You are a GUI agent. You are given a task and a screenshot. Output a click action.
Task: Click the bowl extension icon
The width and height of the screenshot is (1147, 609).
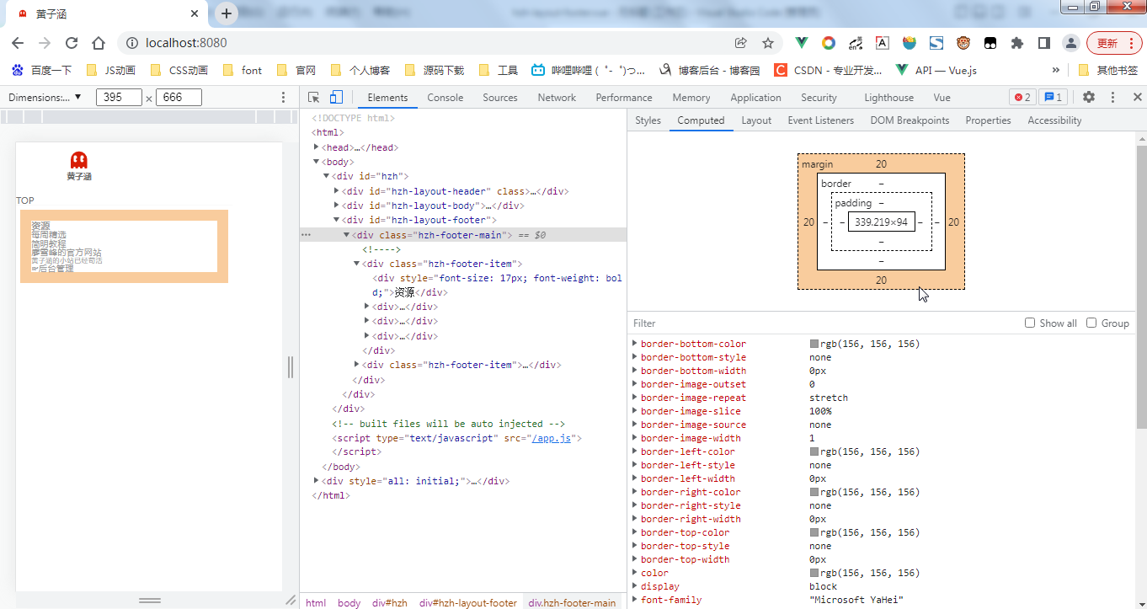(910, 43)
